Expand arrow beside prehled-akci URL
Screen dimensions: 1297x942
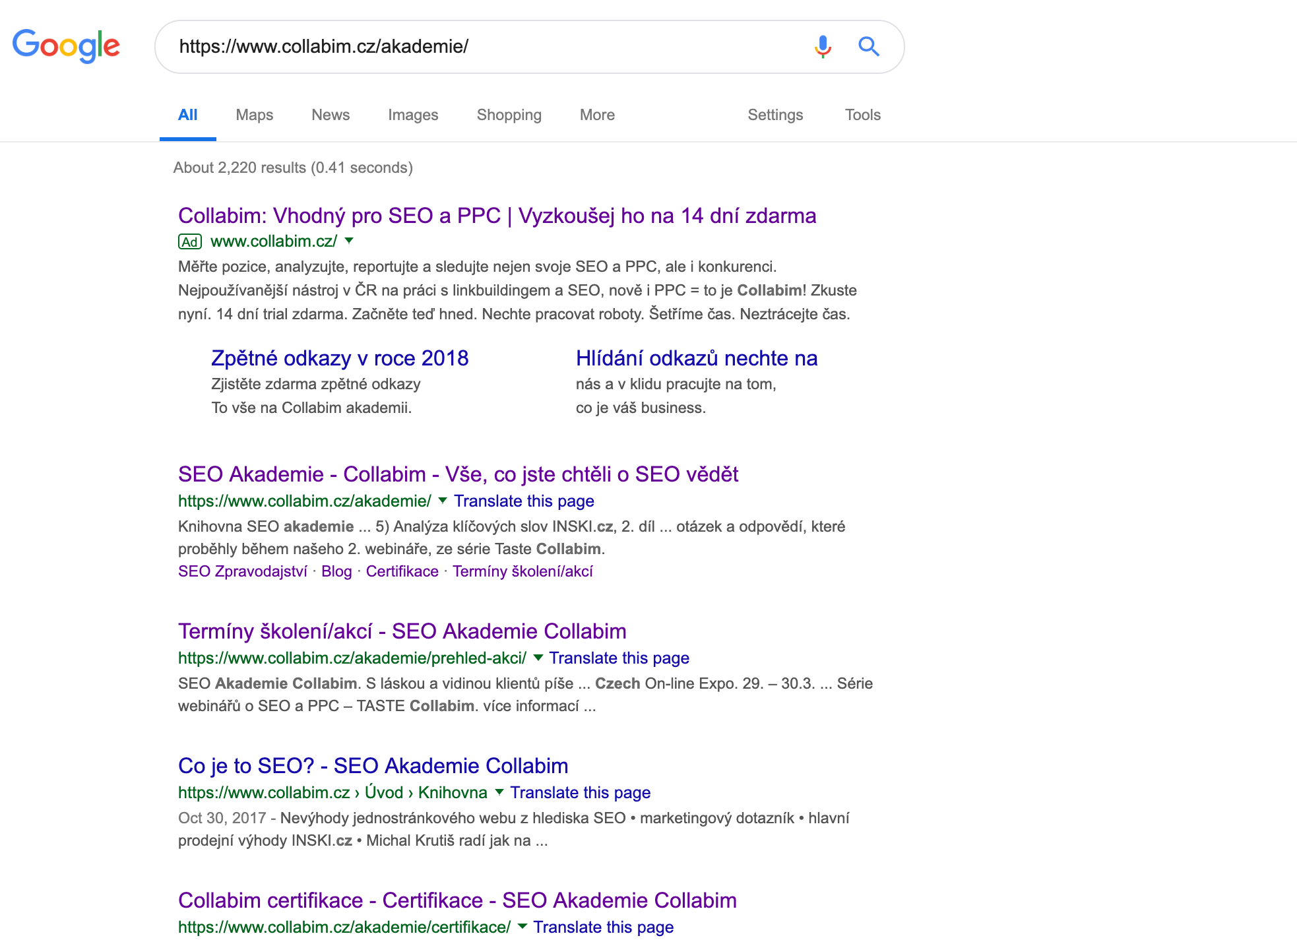pos(538,658)
